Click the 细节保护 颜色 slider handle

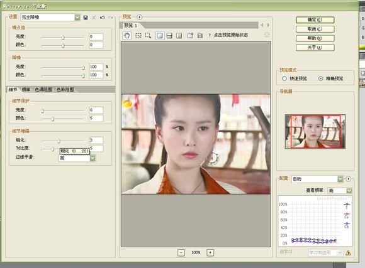pos(53,119)
